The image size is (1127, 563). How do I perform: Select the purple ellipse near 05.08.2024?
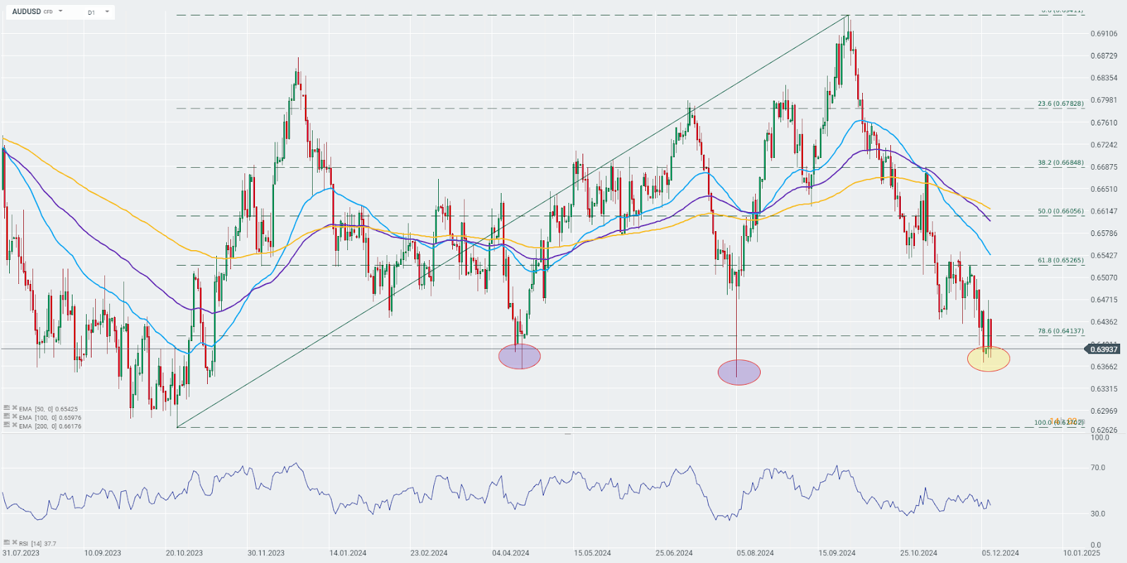click(x=739, y=372)
